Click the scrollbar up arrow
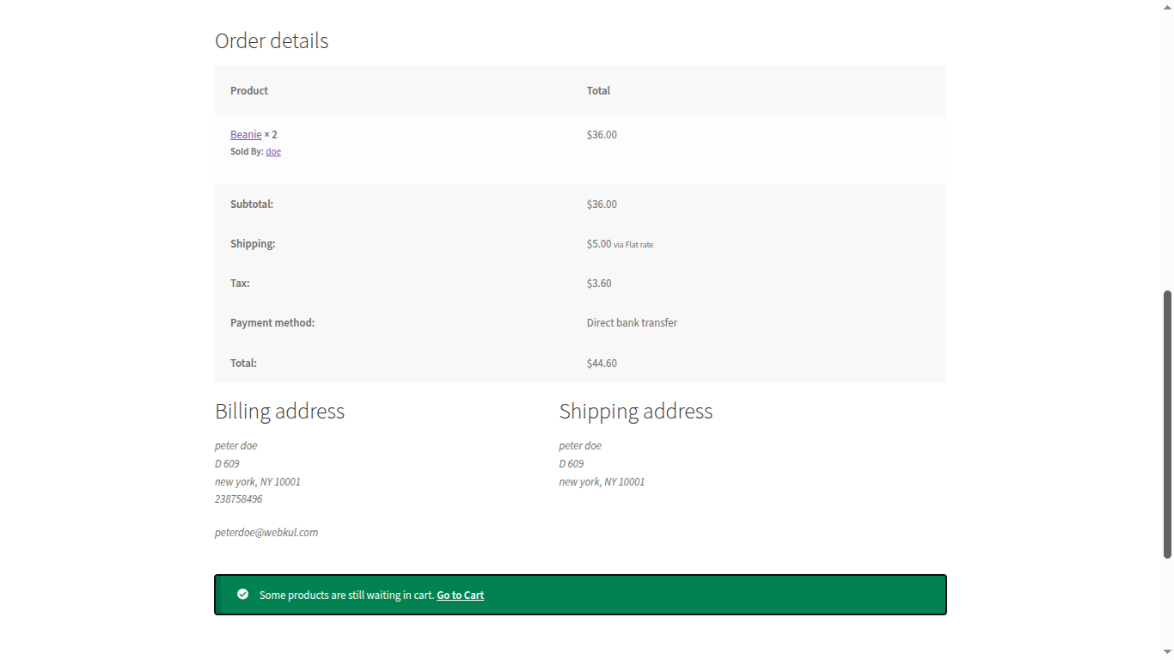 point(1167,7)
